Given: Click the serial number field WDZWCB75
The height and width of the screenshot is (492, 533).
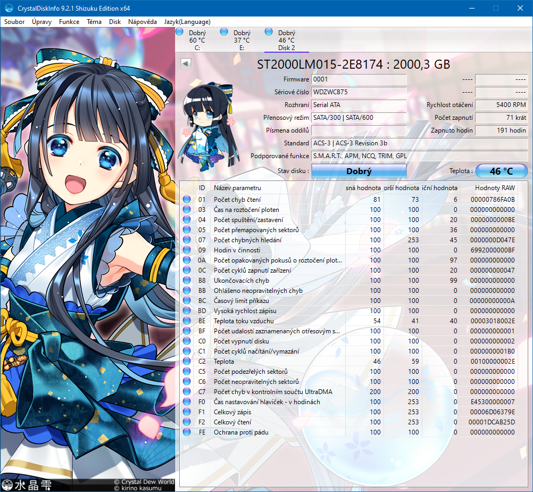Looking at the screenshot, I should point(359,92).
